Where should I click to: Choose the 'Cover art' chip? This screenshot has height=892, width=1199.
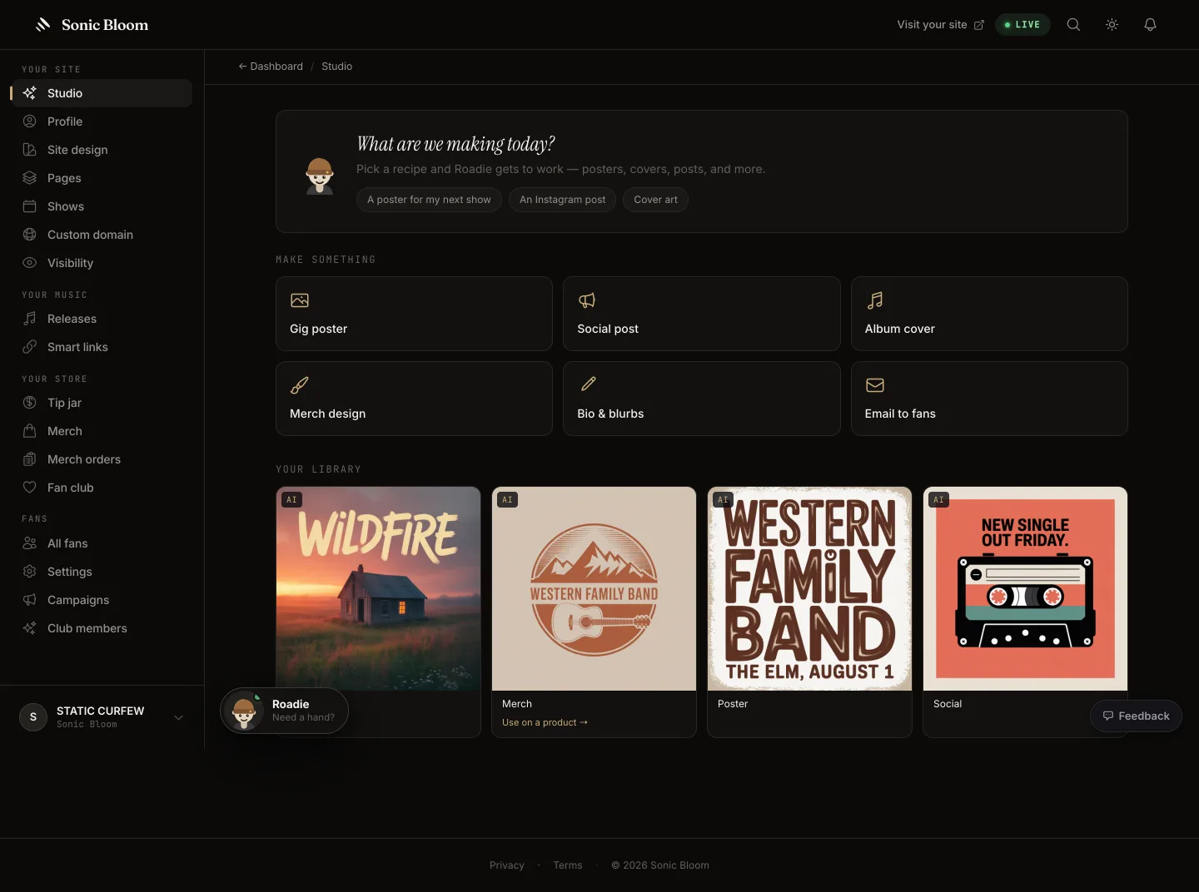[x=655, y=200]
